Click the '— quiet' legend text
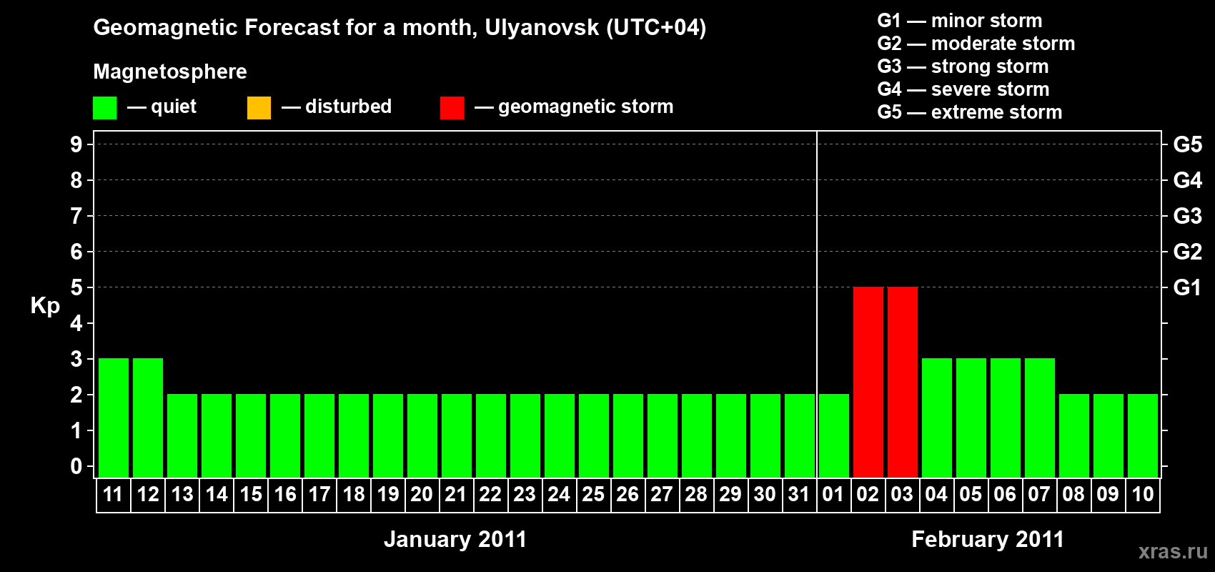Viewport: 1215px width, 572px height. [162, 107]
